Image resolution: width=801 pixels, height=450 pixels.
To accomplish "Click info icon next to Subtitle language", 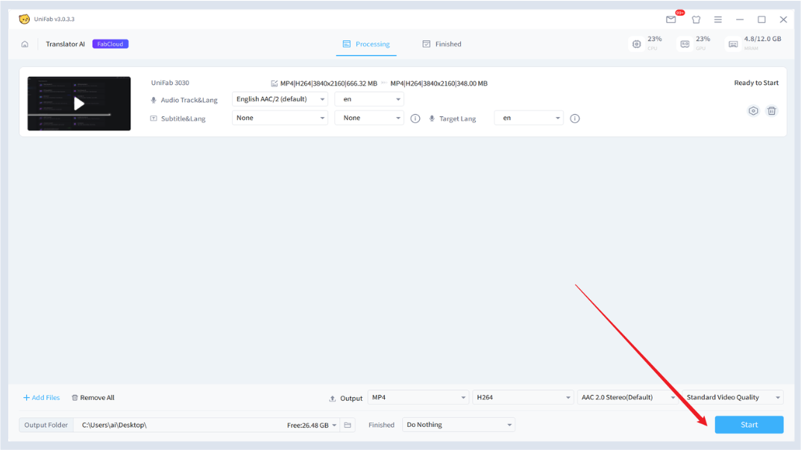I will pos(415,118).
